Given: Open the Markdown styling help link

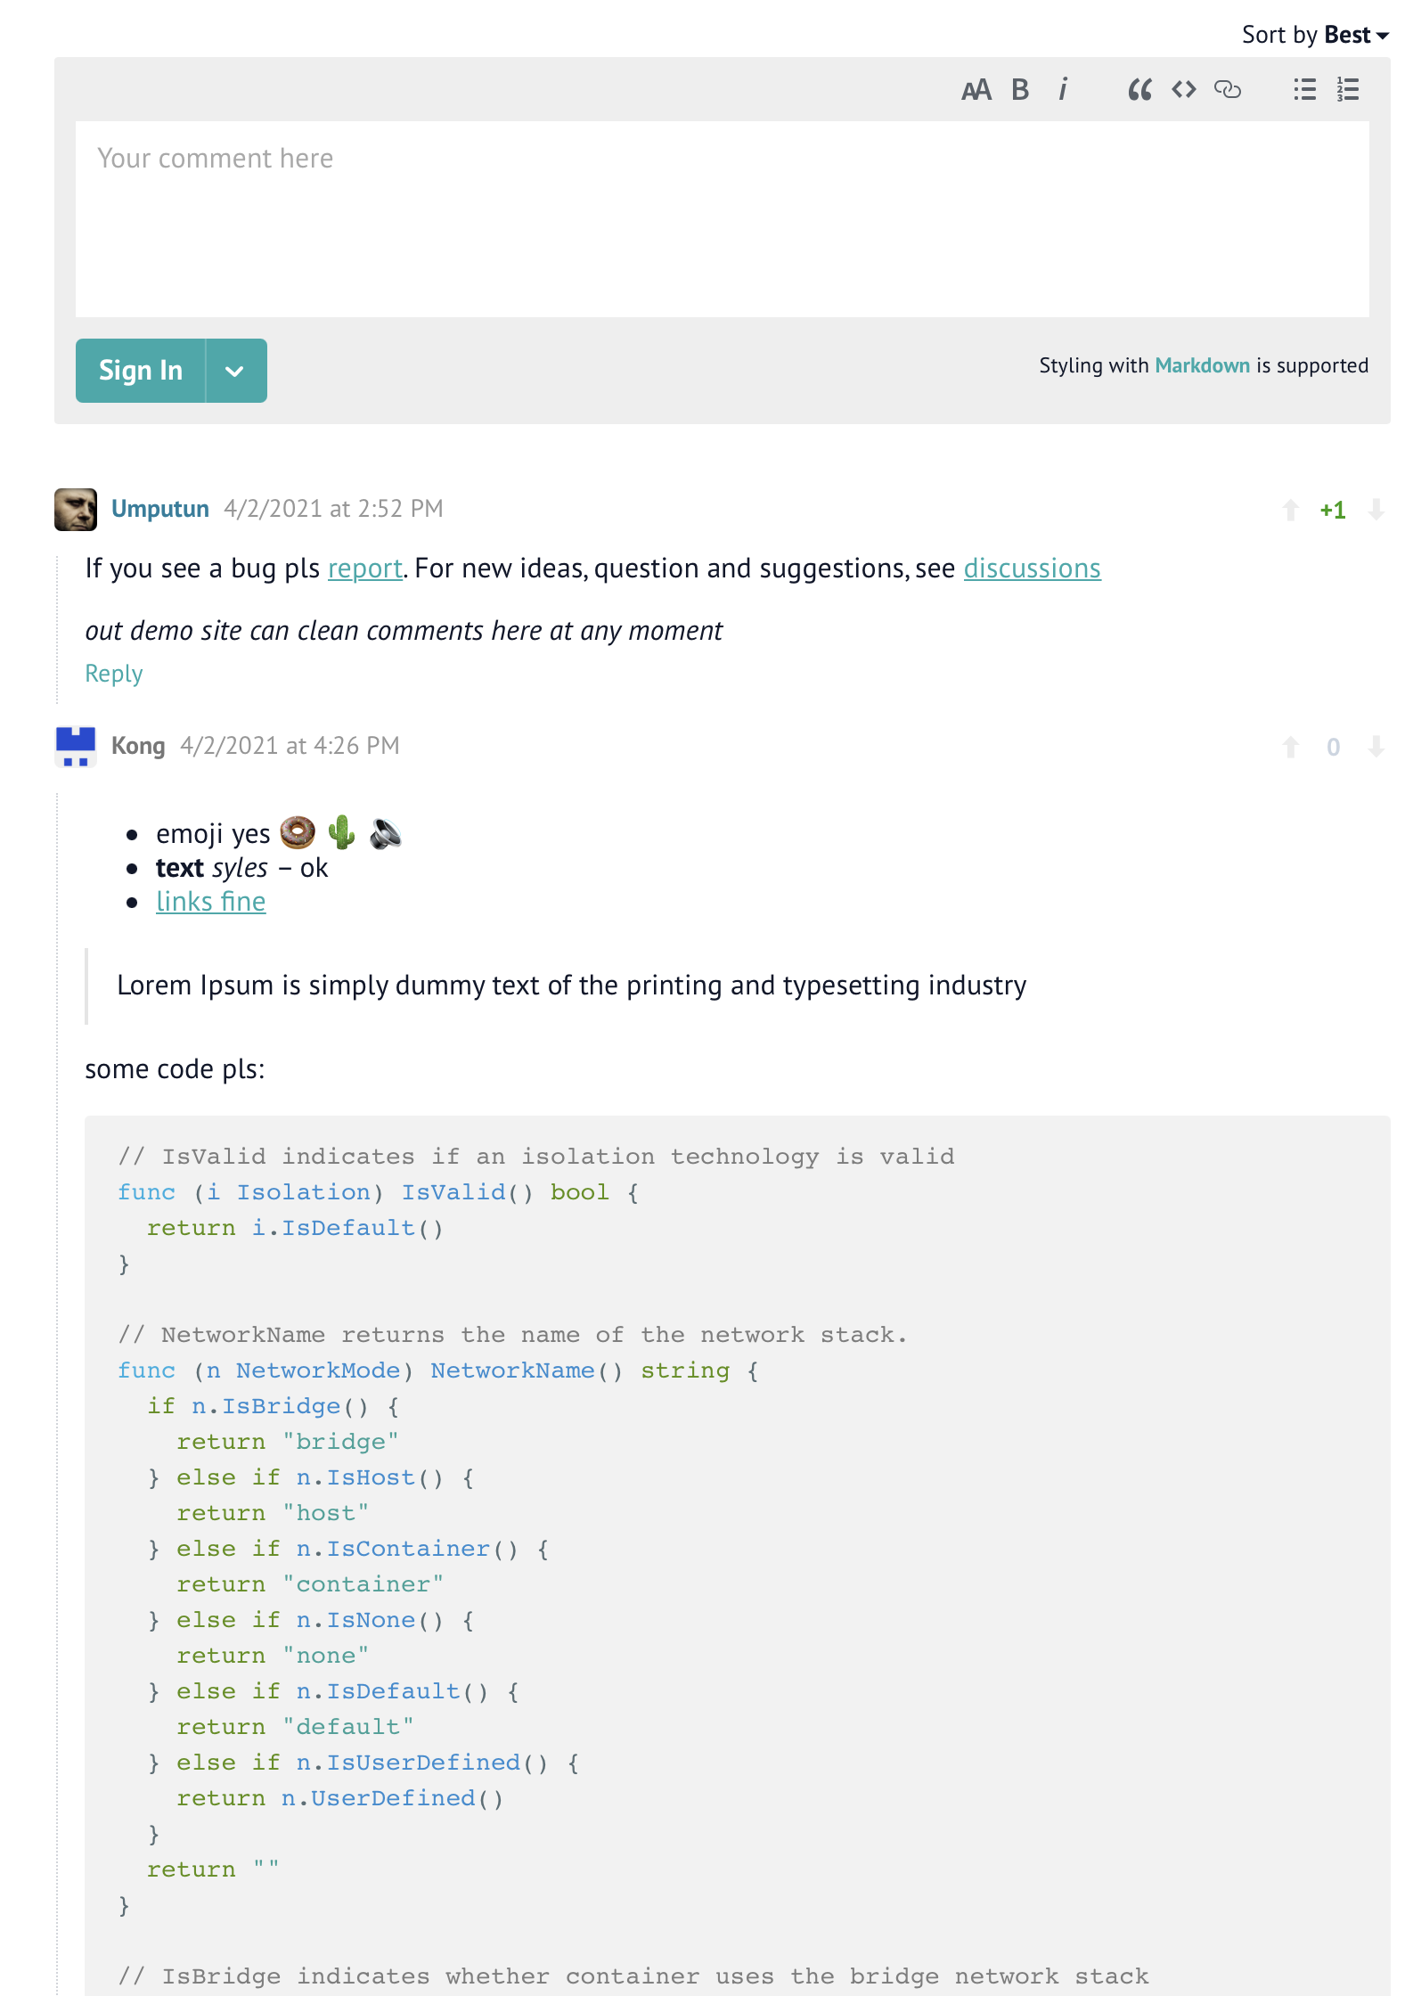Looking at the screenshot, I should [1202, 365].
